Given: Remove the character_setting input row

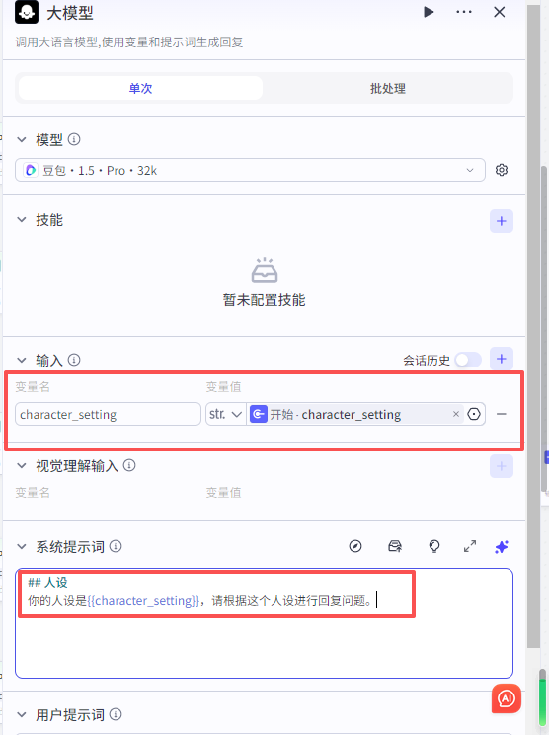Looking at the screenshot, I should point(502,414).
